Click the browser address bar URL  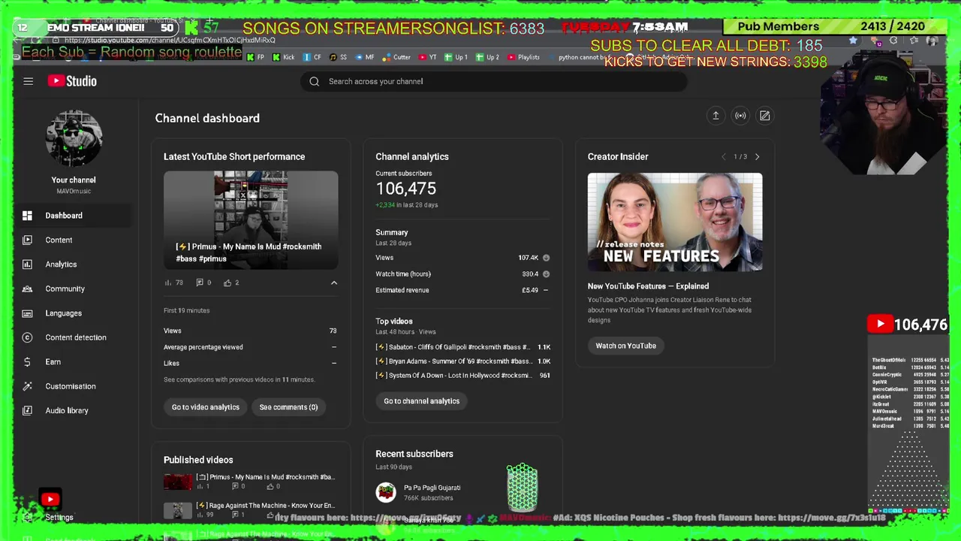[170, 40]
